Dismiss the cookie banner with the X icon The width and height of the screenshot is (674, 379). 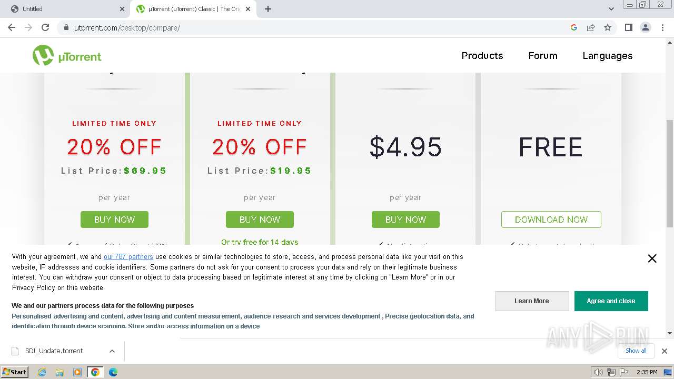652,258
